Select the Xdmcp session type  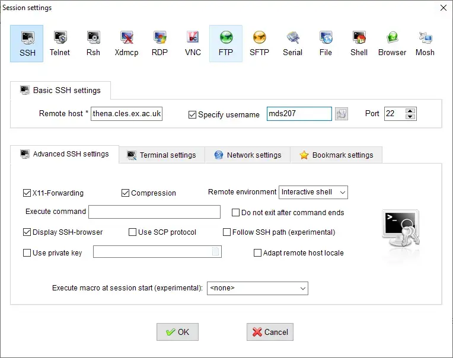(x=126, y=44)
